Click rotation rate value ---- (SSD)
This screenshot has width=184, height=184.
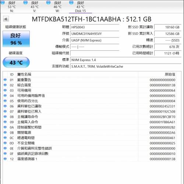point(168,40)
